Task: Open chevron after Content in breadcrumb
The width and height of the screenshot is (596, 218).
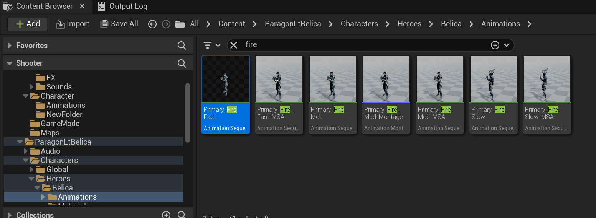Action: click(x=255, y=24)
